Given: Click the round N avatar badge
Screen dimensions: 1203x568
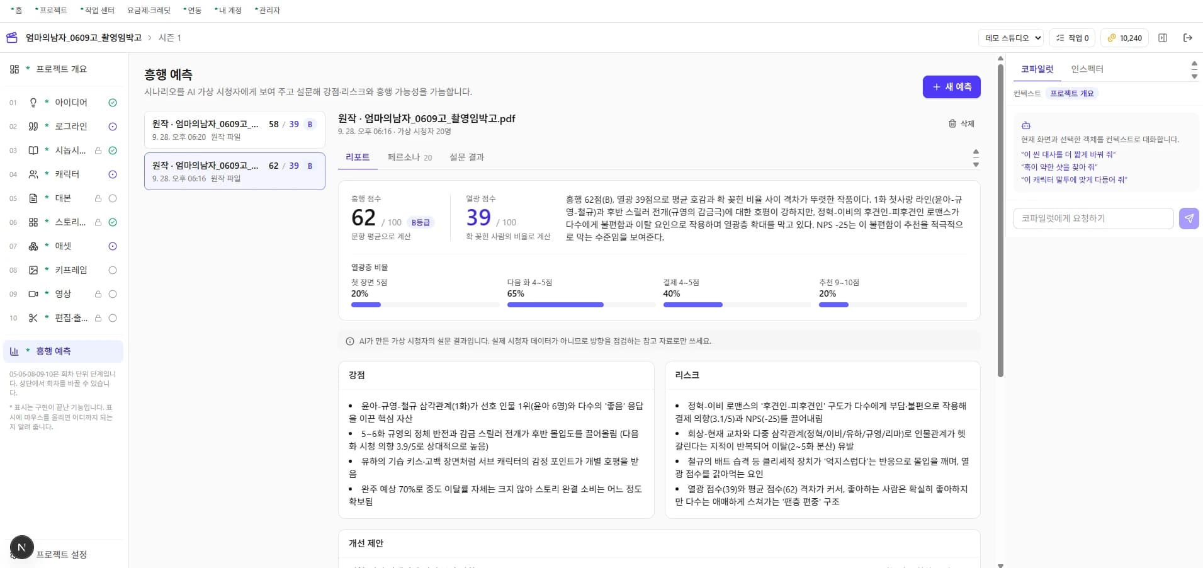Looking at the screenshot, I should coord(22,547).
